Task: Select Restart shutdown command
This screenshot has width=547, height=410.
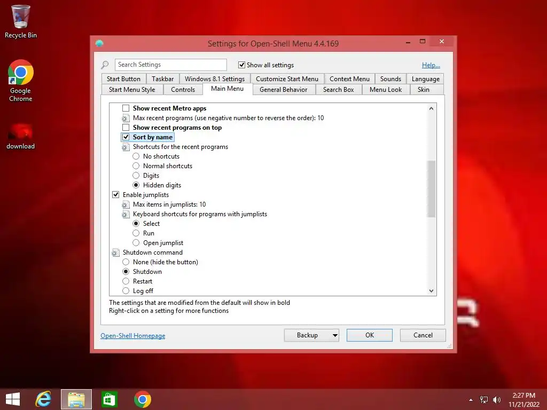Action: (126, 281)
